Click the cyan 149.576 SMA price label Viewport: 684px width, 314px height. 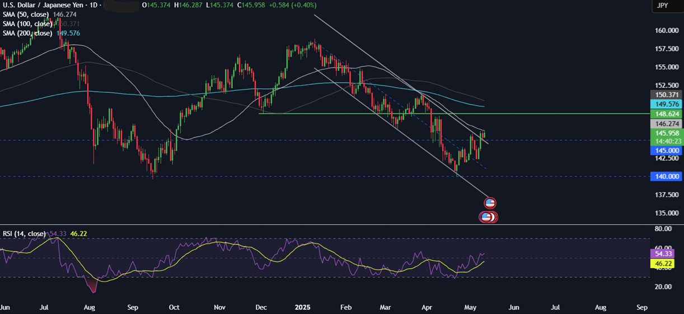point(666,104)
